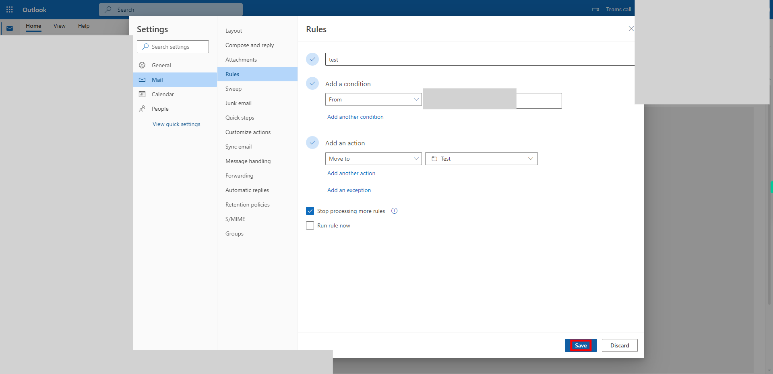Uncheck Stop processing more rules
The image size is (773, 374).
[x=310, y=211]
